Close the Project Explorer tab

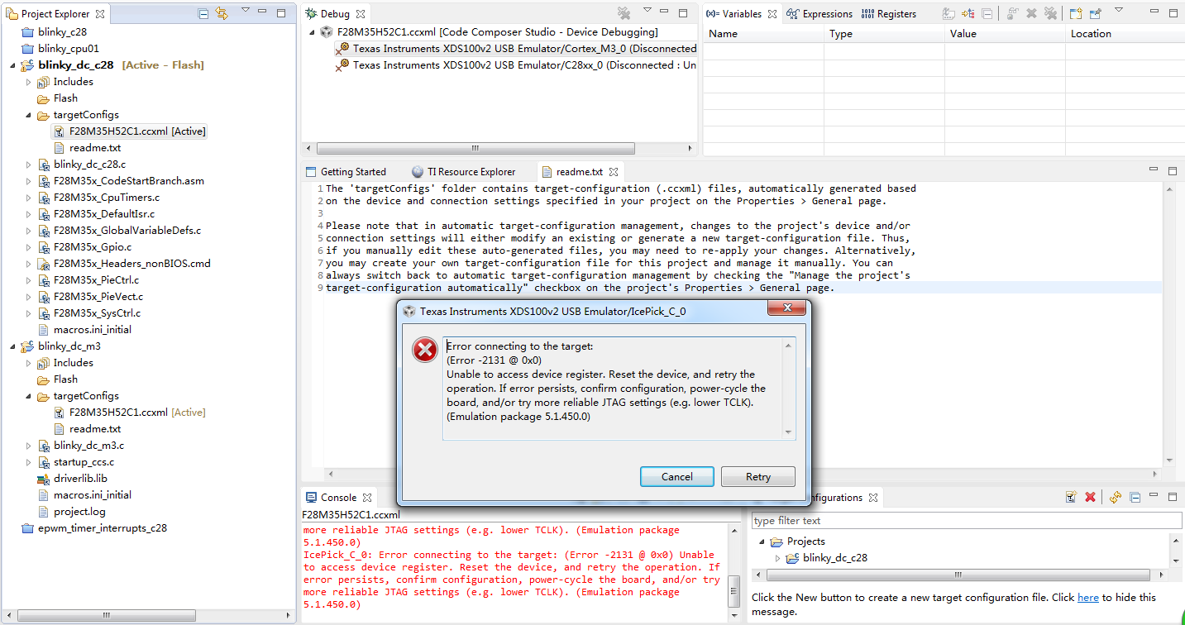pos(100,13)
